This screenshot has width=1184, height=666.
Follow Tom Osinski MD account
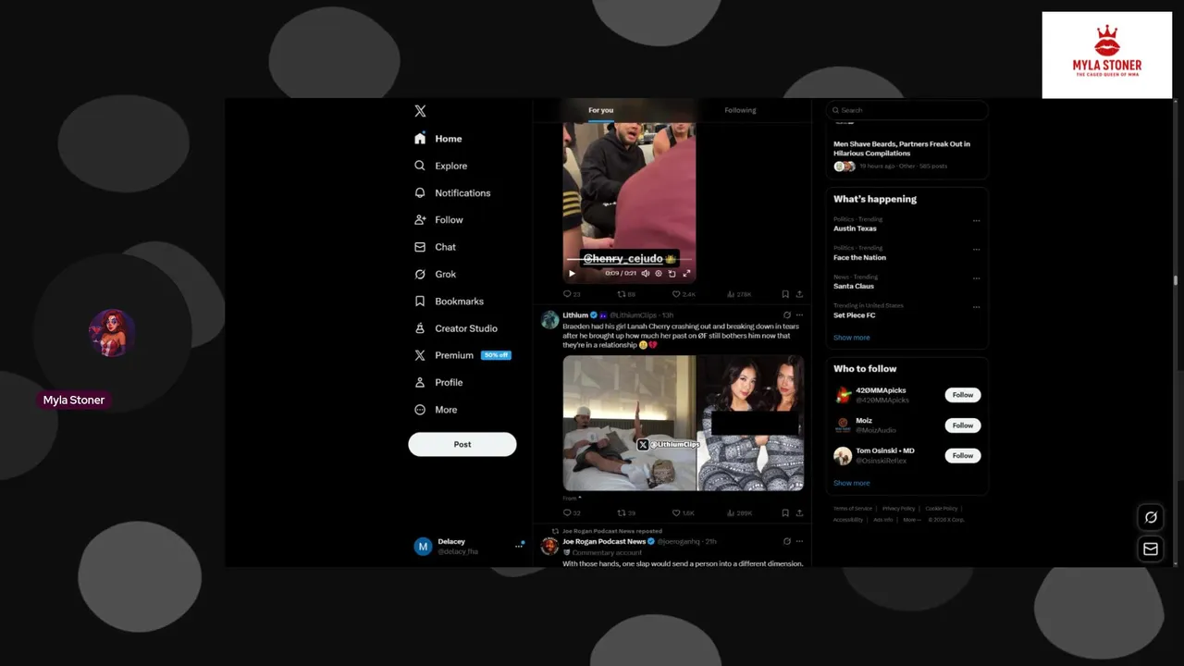point(963,455)
